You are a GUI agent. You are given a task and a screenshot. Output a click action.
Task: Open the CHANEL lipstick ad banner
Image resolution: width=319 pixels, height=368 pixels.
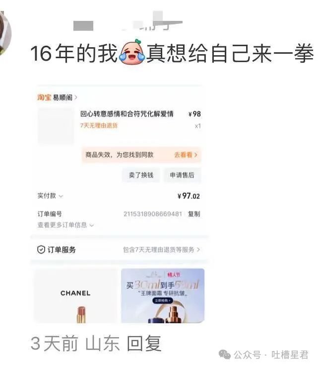tap(75, 296)
